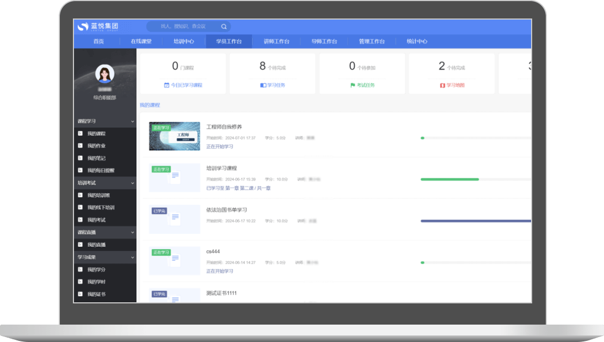Screen dimensions: 604x342
Task: Click the search magnifier icon
Action: tap(224, 26)
